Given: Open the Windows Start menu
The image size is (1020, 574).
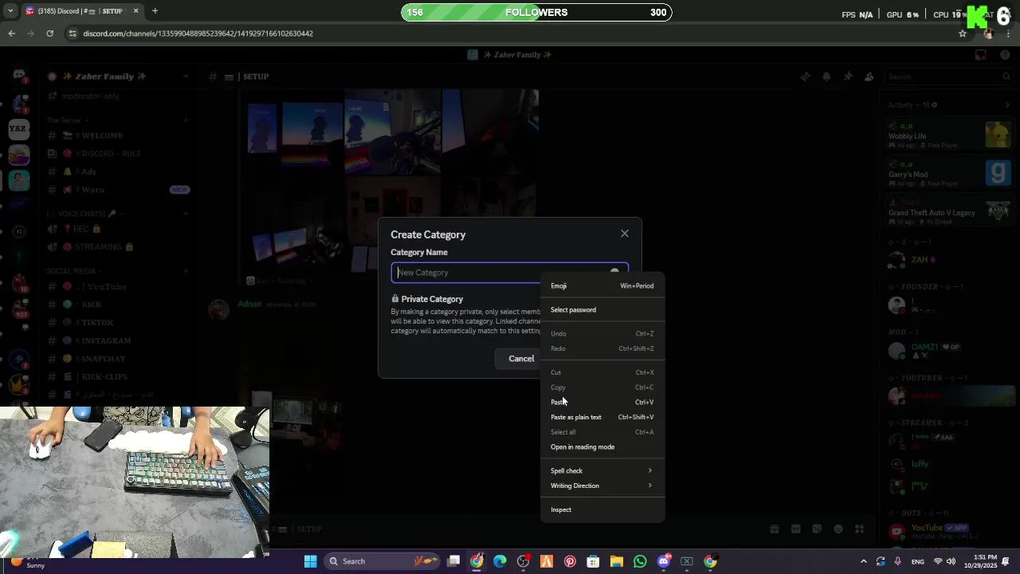Looking at the screenshot, I should point(311,561).
